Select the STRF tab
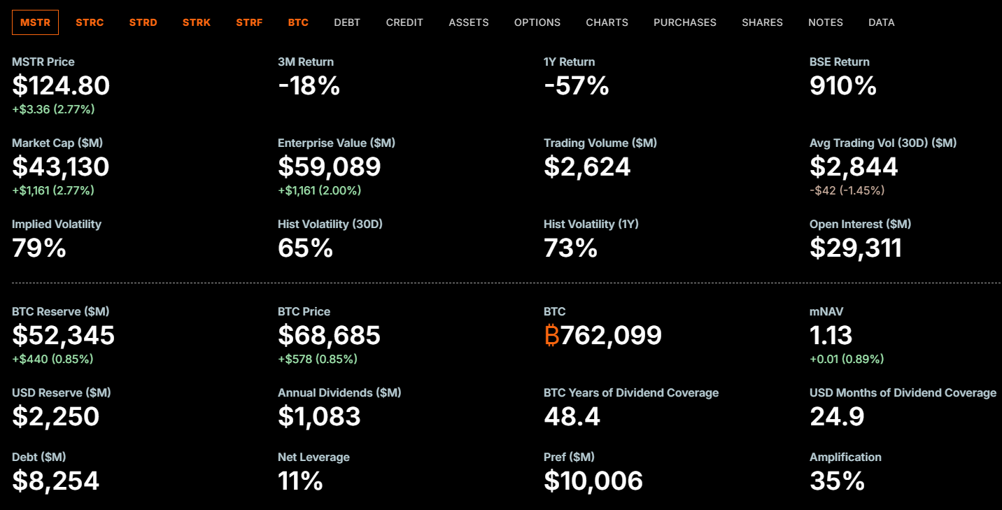 [249, 22]
